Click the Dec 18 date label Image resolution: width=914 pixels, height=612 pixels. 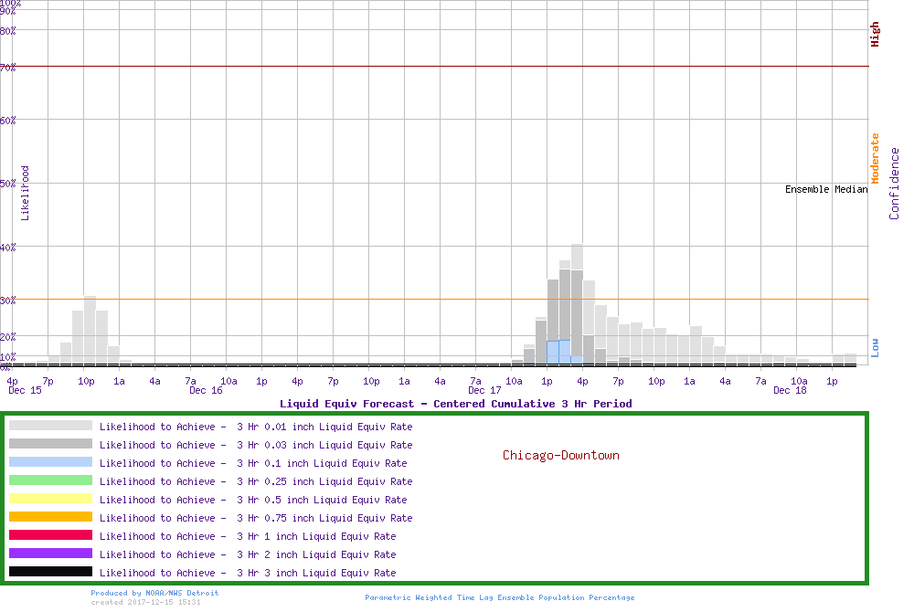789,391
